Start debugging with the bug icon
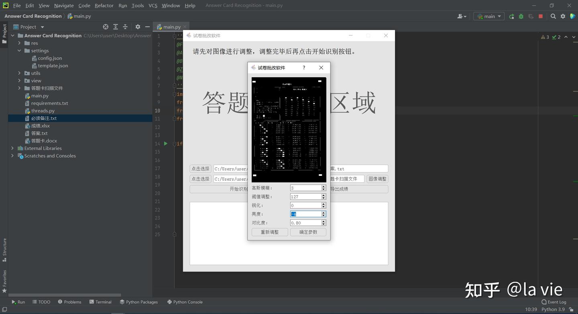This screenshot has height=314, width=578. pos(521,16)
